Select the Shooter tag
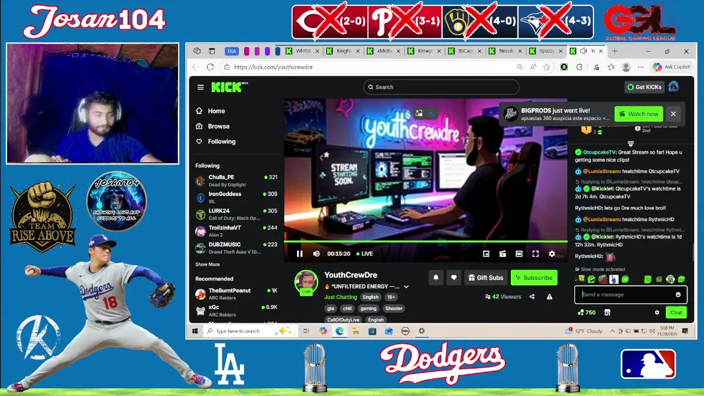This screenshot has height=396, width=704. click(394, 309)
